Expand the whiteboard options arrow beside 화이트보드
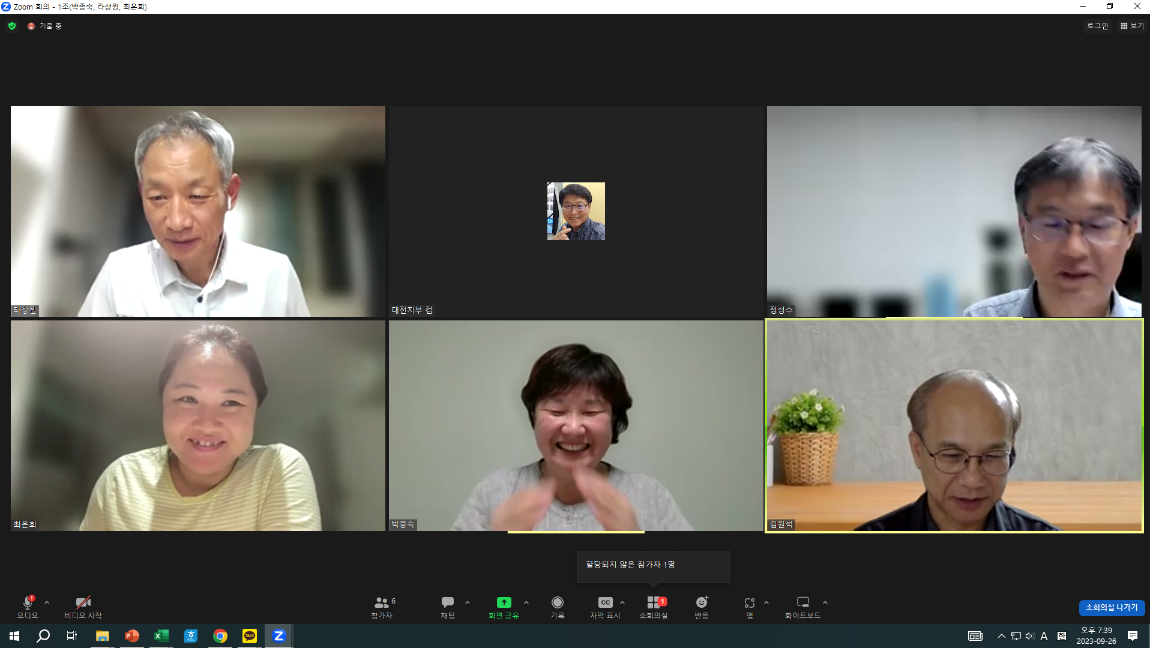 pos(825,602)
